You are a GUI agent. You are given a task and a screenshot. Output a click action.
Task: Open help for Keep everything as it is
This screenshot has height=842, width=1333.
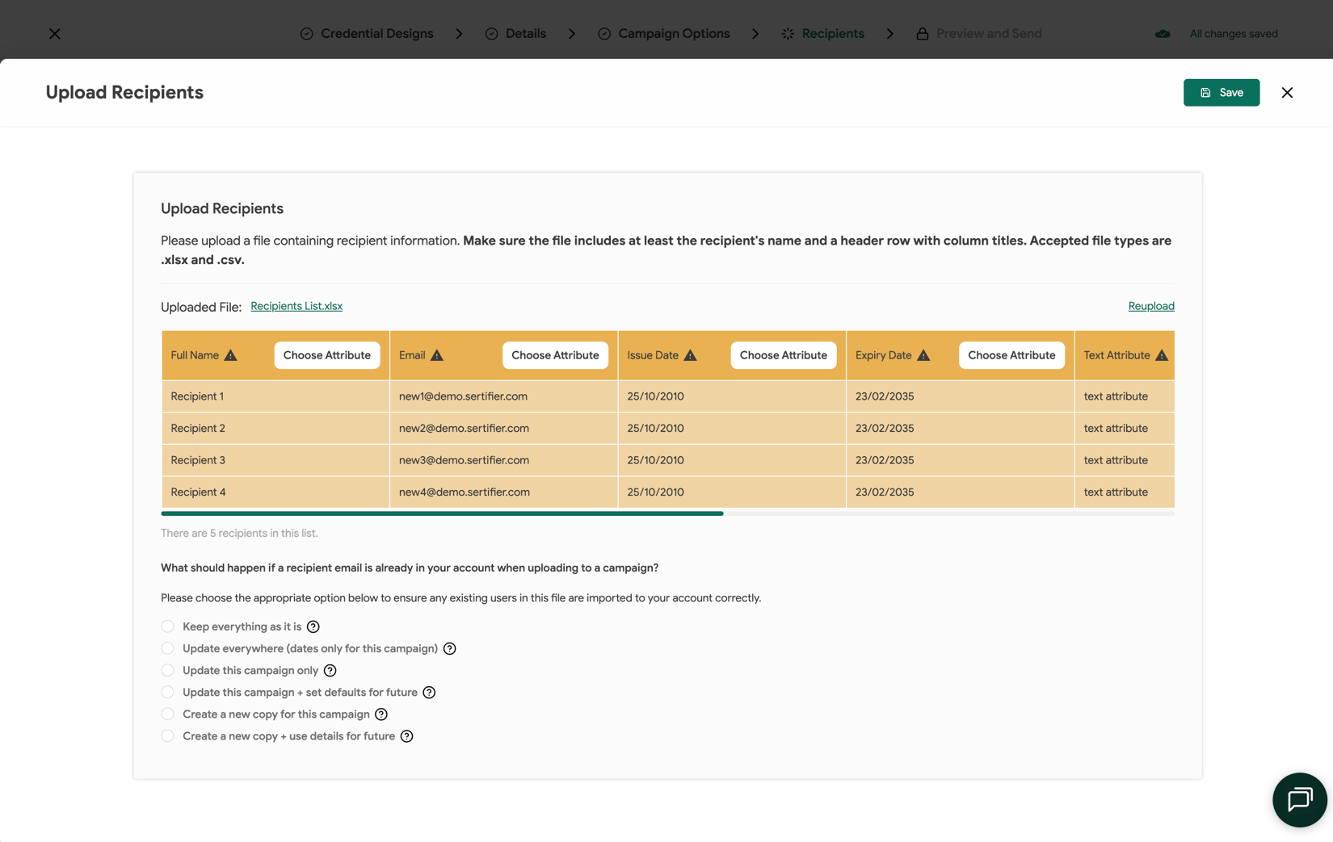click(313, 626)
